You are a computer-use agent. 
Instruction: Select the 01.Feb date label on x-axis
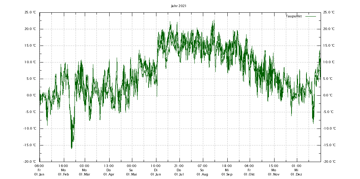(x=63, y=174)
